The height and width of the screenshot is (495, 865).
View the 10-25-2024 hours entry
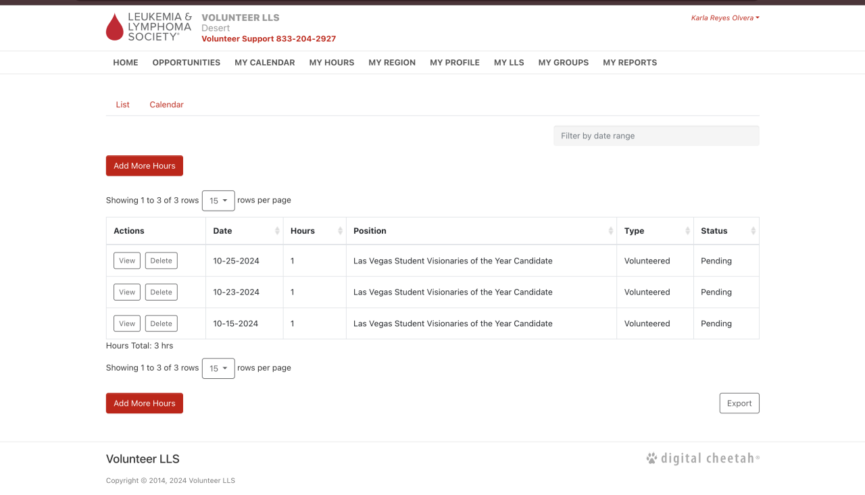(x=127, y=261)
